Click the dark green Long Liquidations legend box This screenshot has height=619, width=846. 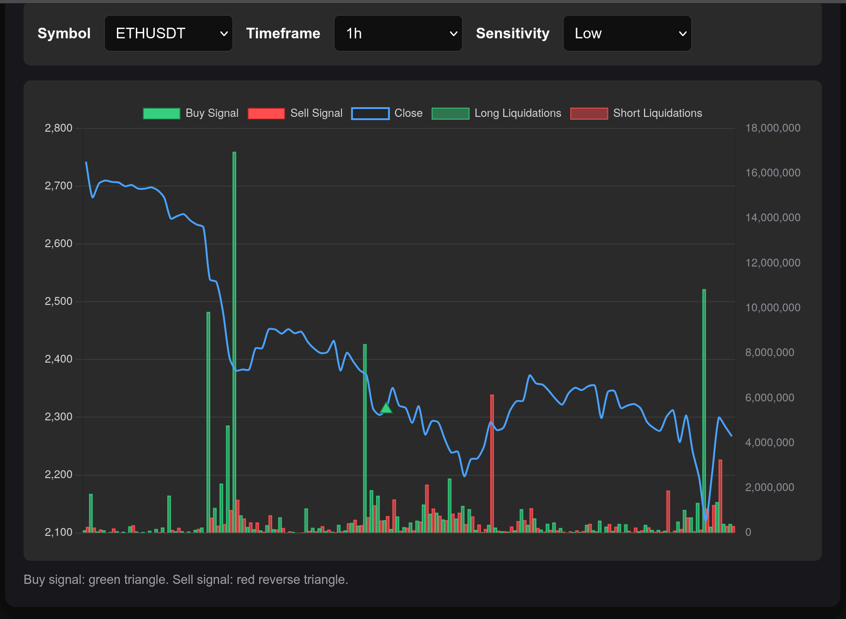(450, 114)
